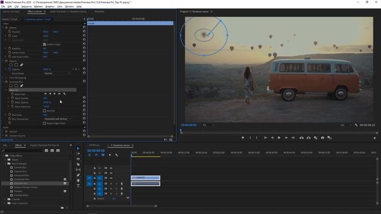Click the Lift button in Program monitor

pos(301,137)
